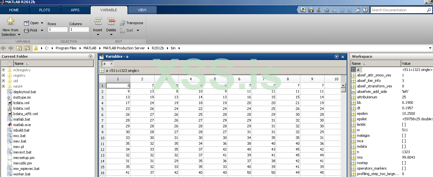Click the Copy icon in quick access toolbar
Image resolution: width=433 pixels, height=177 pixels.
pyautogui.click(x=327, y=10)
